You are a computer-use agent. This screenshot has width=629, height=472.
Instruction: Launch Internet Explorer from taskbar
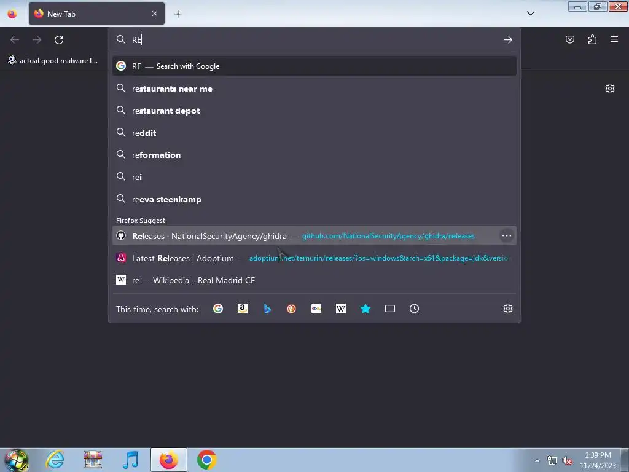(x=55, y=460)
